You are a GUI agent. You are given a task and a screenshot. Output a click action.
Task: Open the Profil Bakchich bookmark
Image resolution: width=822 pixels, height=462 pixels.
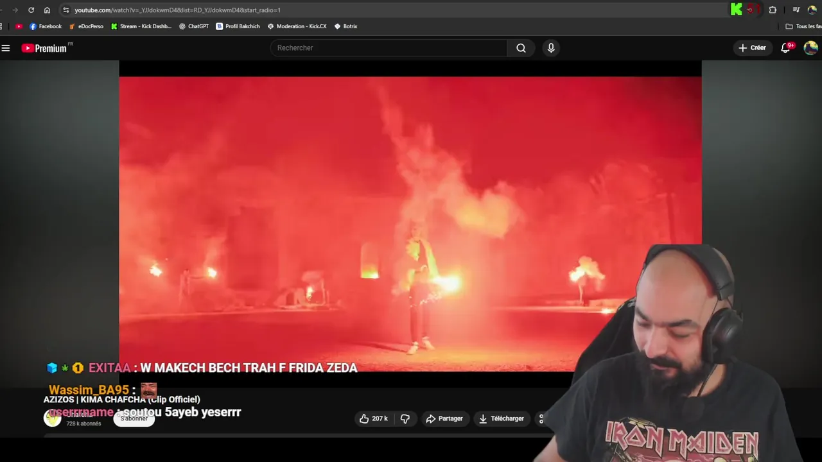tap(238, 26)
